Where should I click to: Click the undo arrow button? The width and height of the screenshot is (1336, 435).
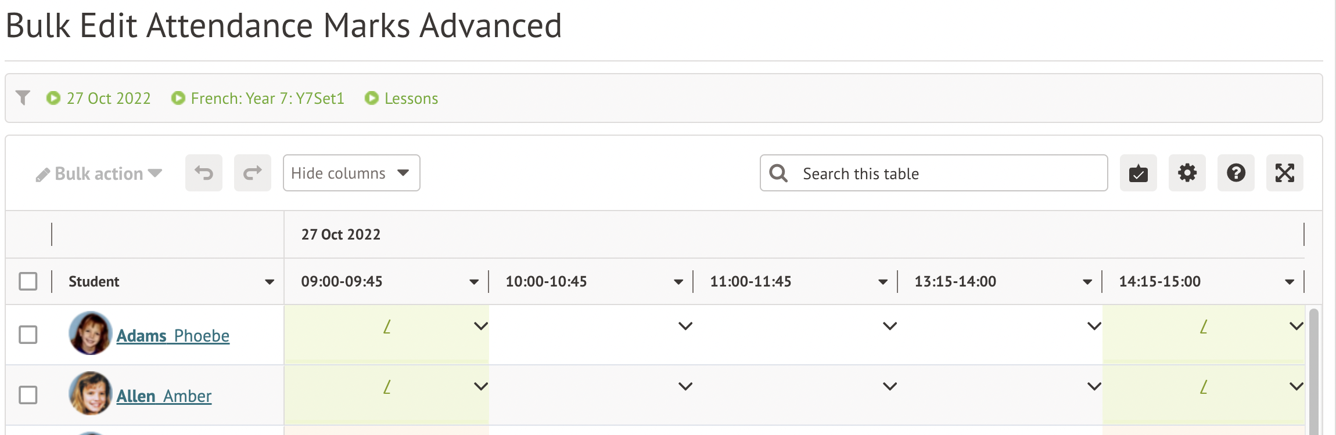click(x=204, y=173)
